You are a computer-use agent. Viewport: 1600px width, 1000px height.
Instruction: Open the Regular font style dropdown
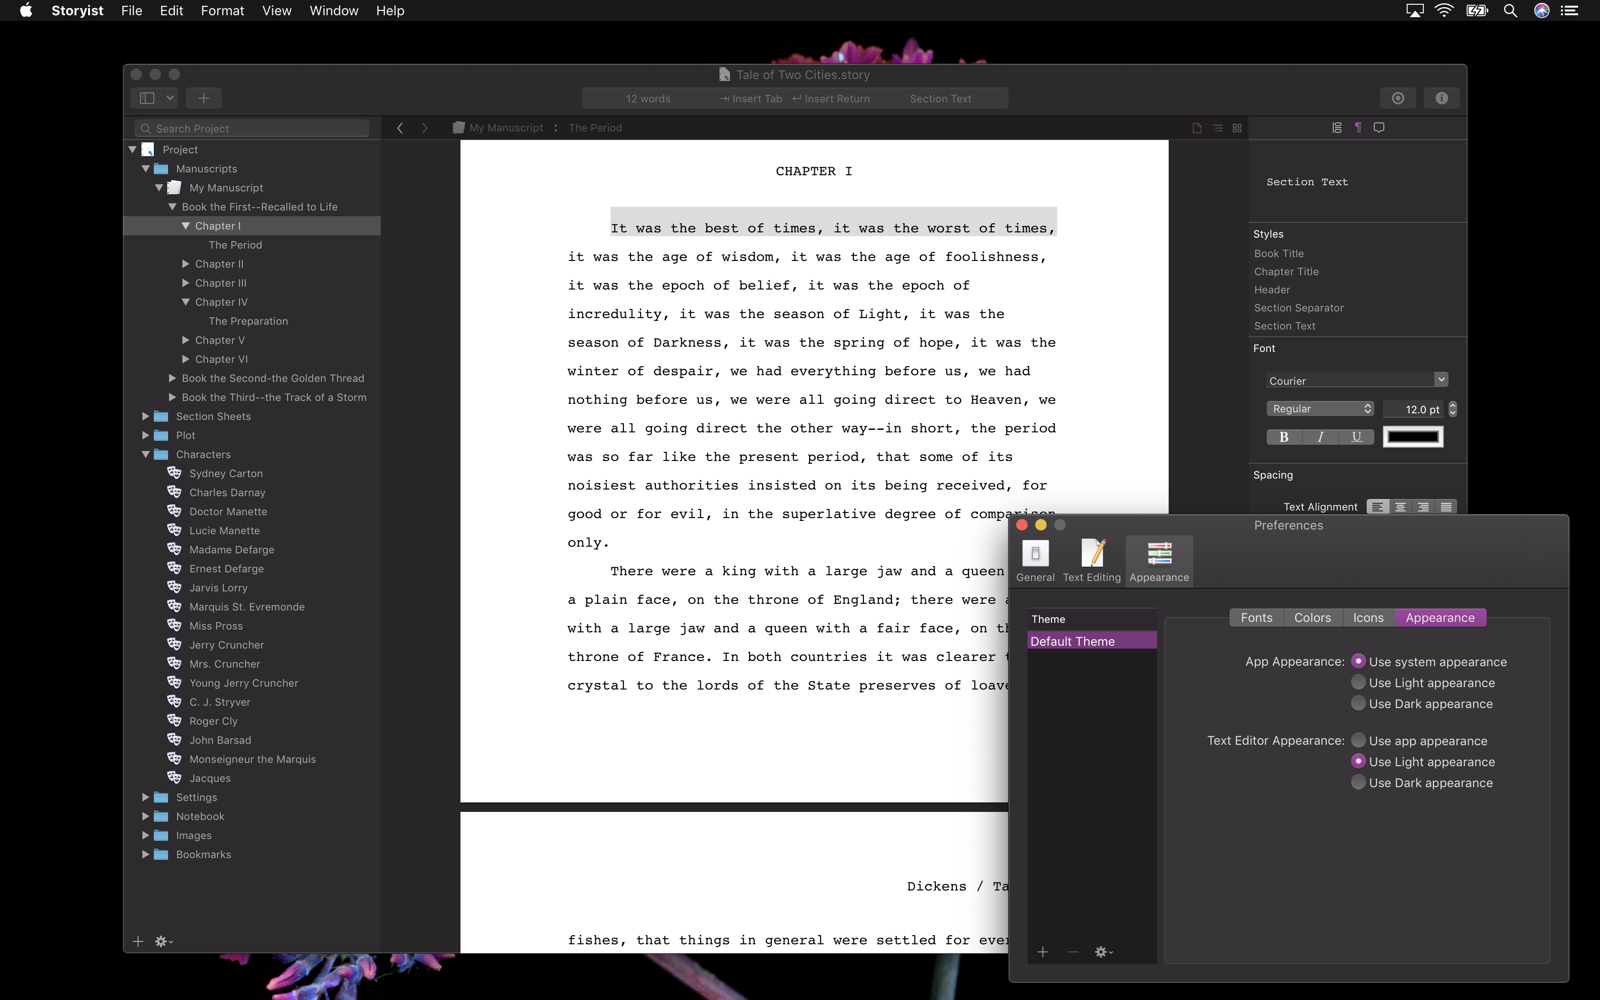1320,409
